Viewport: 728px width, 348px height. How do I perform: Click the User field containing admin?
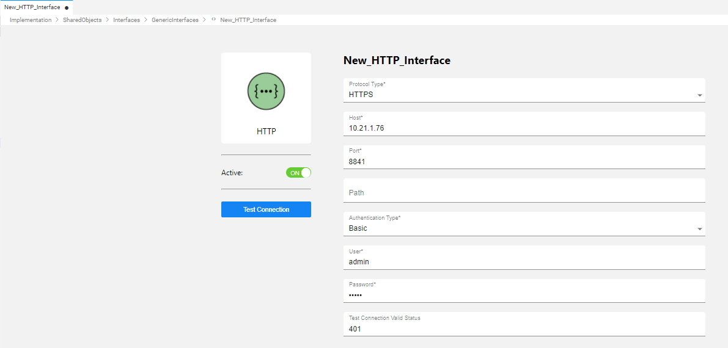coord(523,262)
